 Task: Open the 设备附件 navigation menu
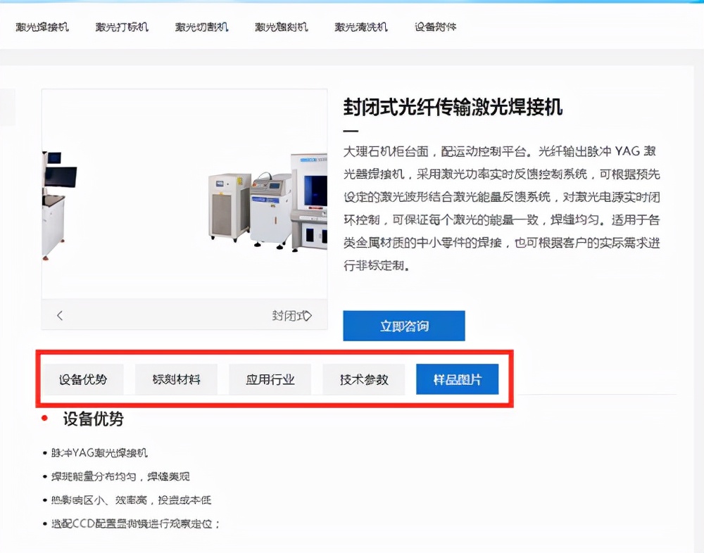pos(436,27)
